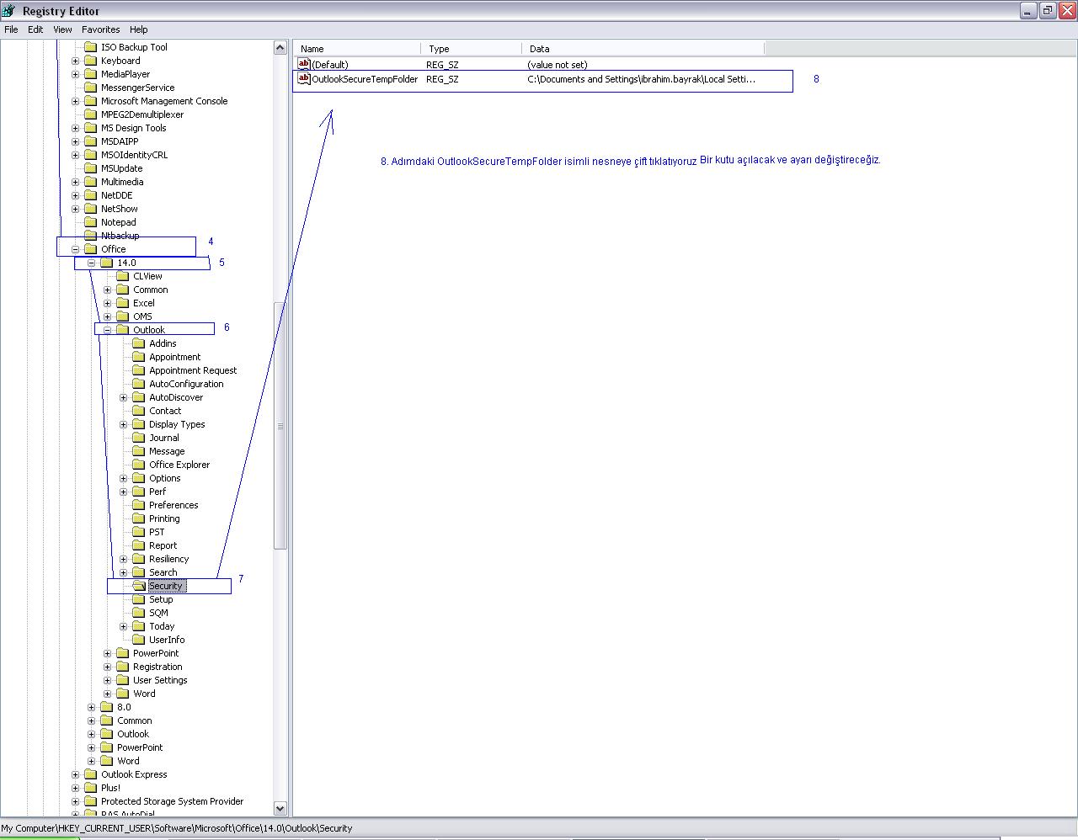
Task: Expand the PowerPoint key under 14.0
Action: (107, 653)
